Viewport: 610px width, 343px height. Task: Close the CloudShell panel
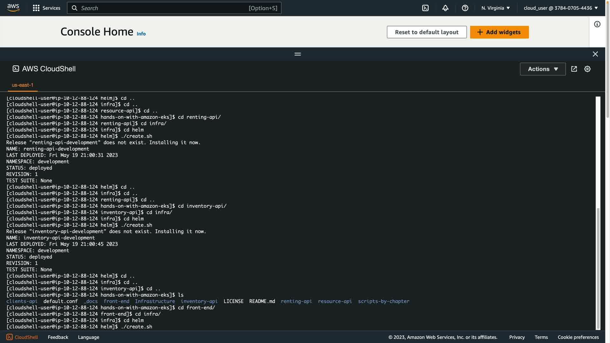(595, 54)
